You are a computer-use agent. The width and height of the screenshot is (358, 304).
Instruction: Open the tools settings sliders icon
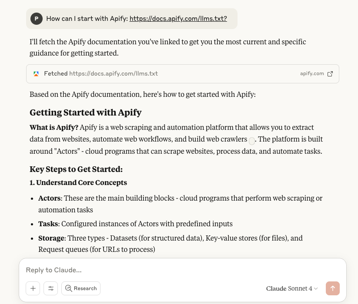click(51, 288)
